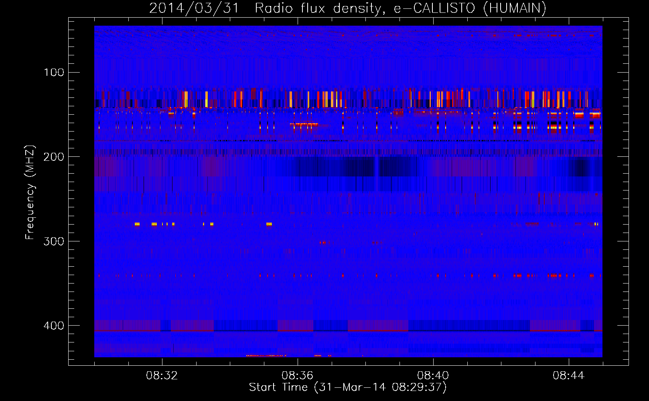Click the 08:40 time tick label

433,376
